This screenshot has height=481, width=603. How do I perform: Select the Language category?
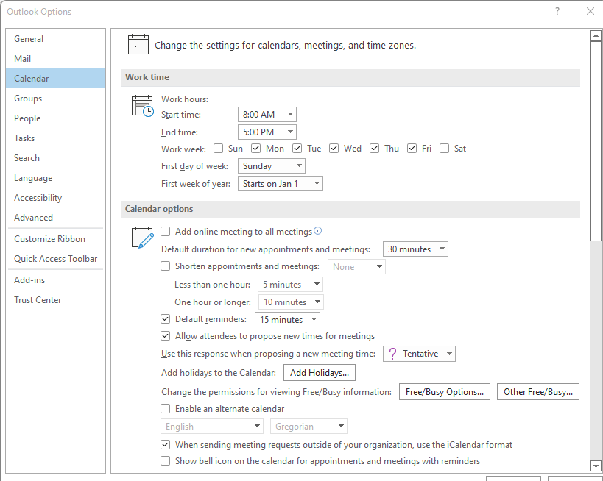pyautogui.click(x=56, y=177)
